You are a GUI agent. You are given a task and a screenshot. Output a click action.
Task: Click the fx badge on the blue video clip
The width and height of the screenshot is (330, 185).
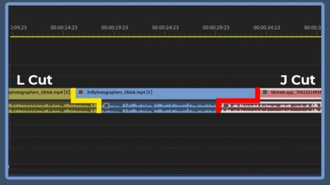click(81, 92)
